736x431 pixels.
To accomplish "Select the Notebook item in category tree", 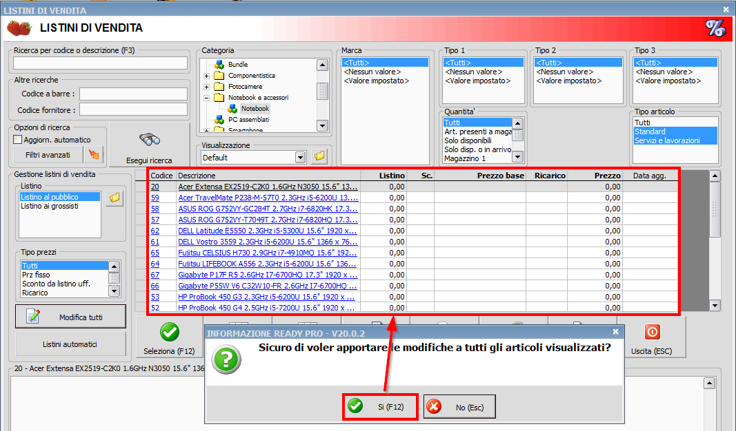I will (x=255, y=109).
